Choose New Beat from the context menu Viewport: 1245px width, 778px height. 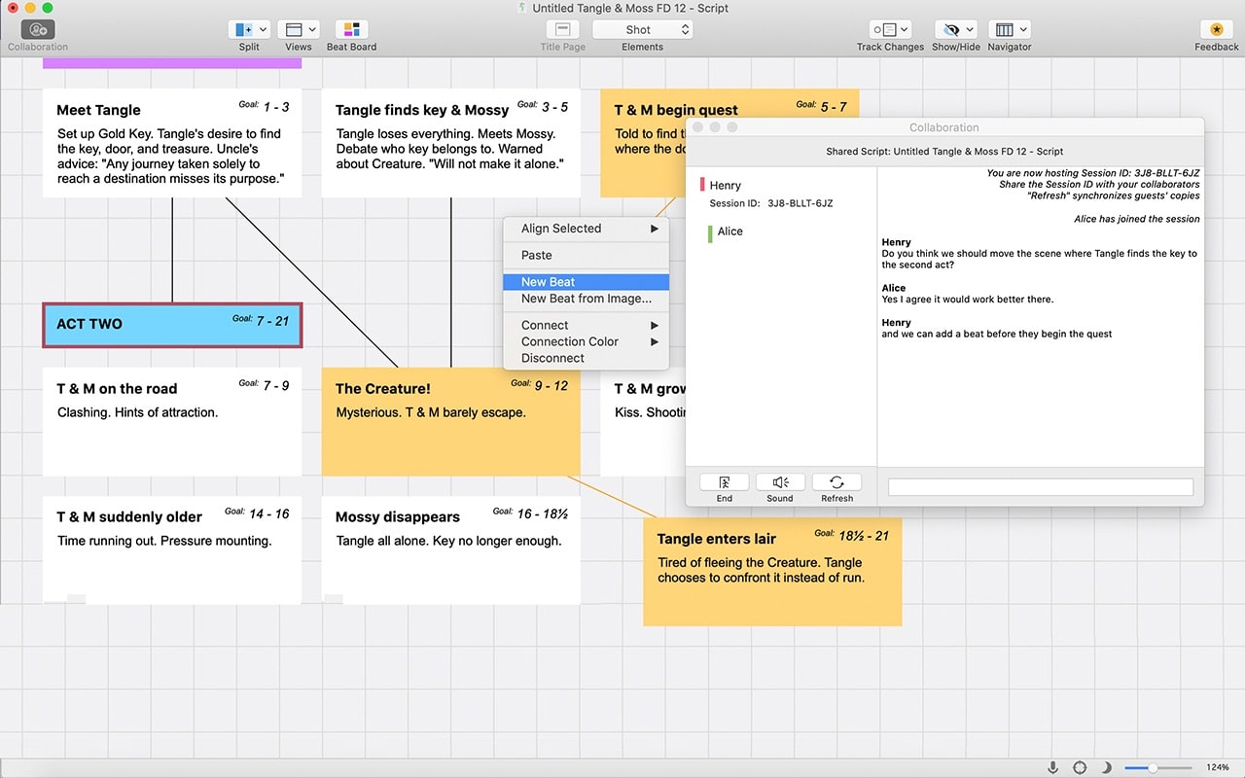click(x=585, y=281)
